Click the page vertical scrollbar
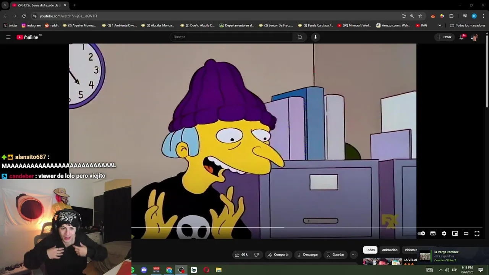489x275 pixels. click(x=487, y=71)
